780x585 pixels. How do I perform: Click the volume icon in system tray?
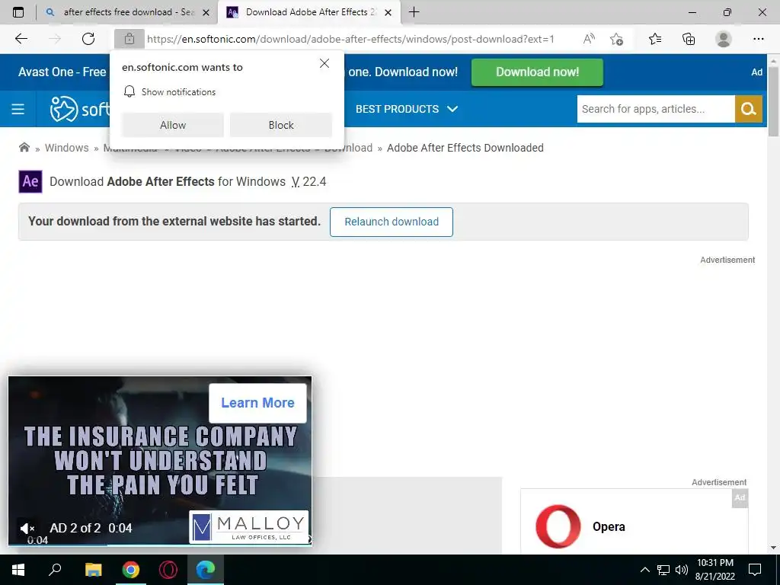click(x=682, y=570)
